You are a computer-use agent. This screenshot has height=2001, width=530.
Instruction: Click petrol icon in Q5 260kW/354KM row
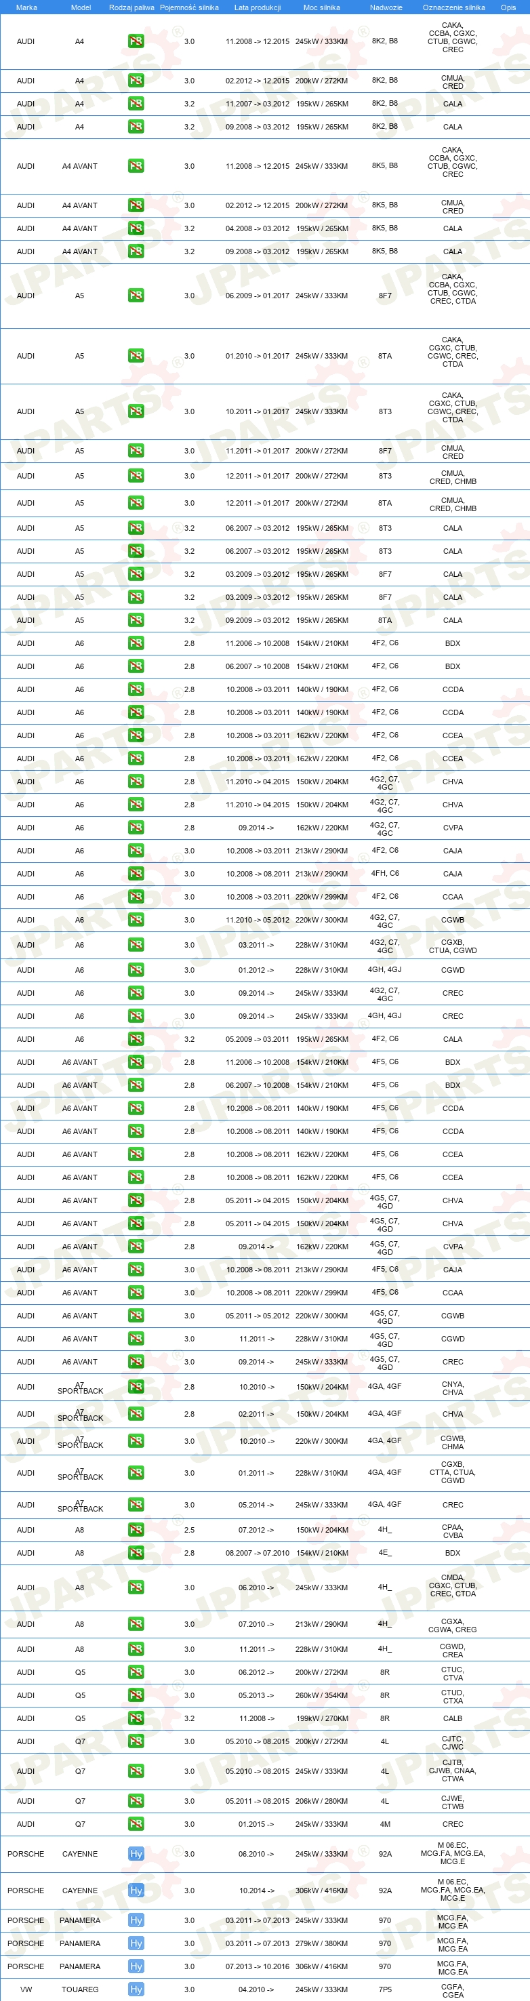click(136, 1696)
